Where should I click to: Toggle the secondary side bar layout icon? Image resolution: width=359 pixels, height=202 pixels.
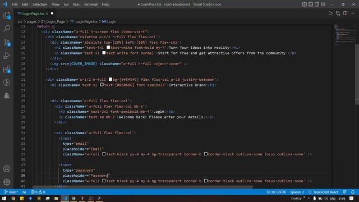click(x=317, y=4)
